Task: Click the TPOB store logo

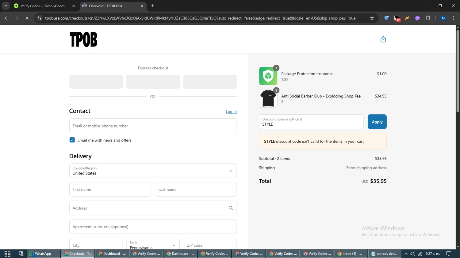Action: (83, 39)
